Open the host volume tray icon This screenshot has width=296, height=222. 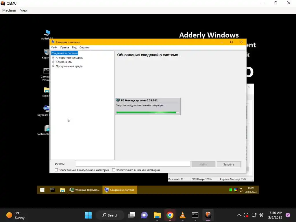pyautogui.click(x=261, y=215)
